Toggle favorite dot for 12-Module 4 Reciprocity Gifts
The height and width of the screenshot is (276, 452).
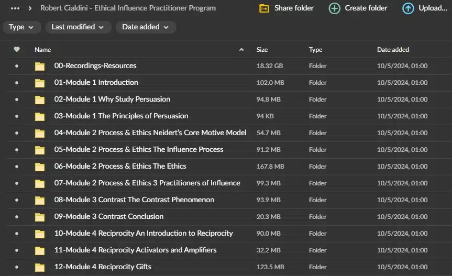(x=17, y=267)
